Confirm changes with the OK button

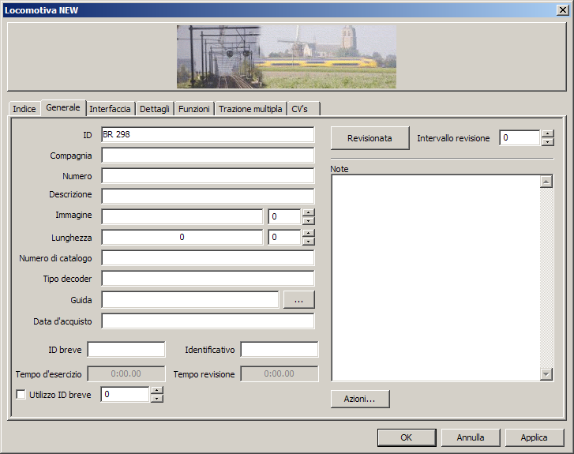pos(407,437)
